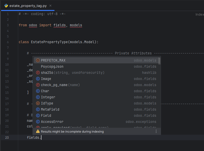Click class icon beside Char
Screen dimensions: 204x151
click(x=38, y=91)
